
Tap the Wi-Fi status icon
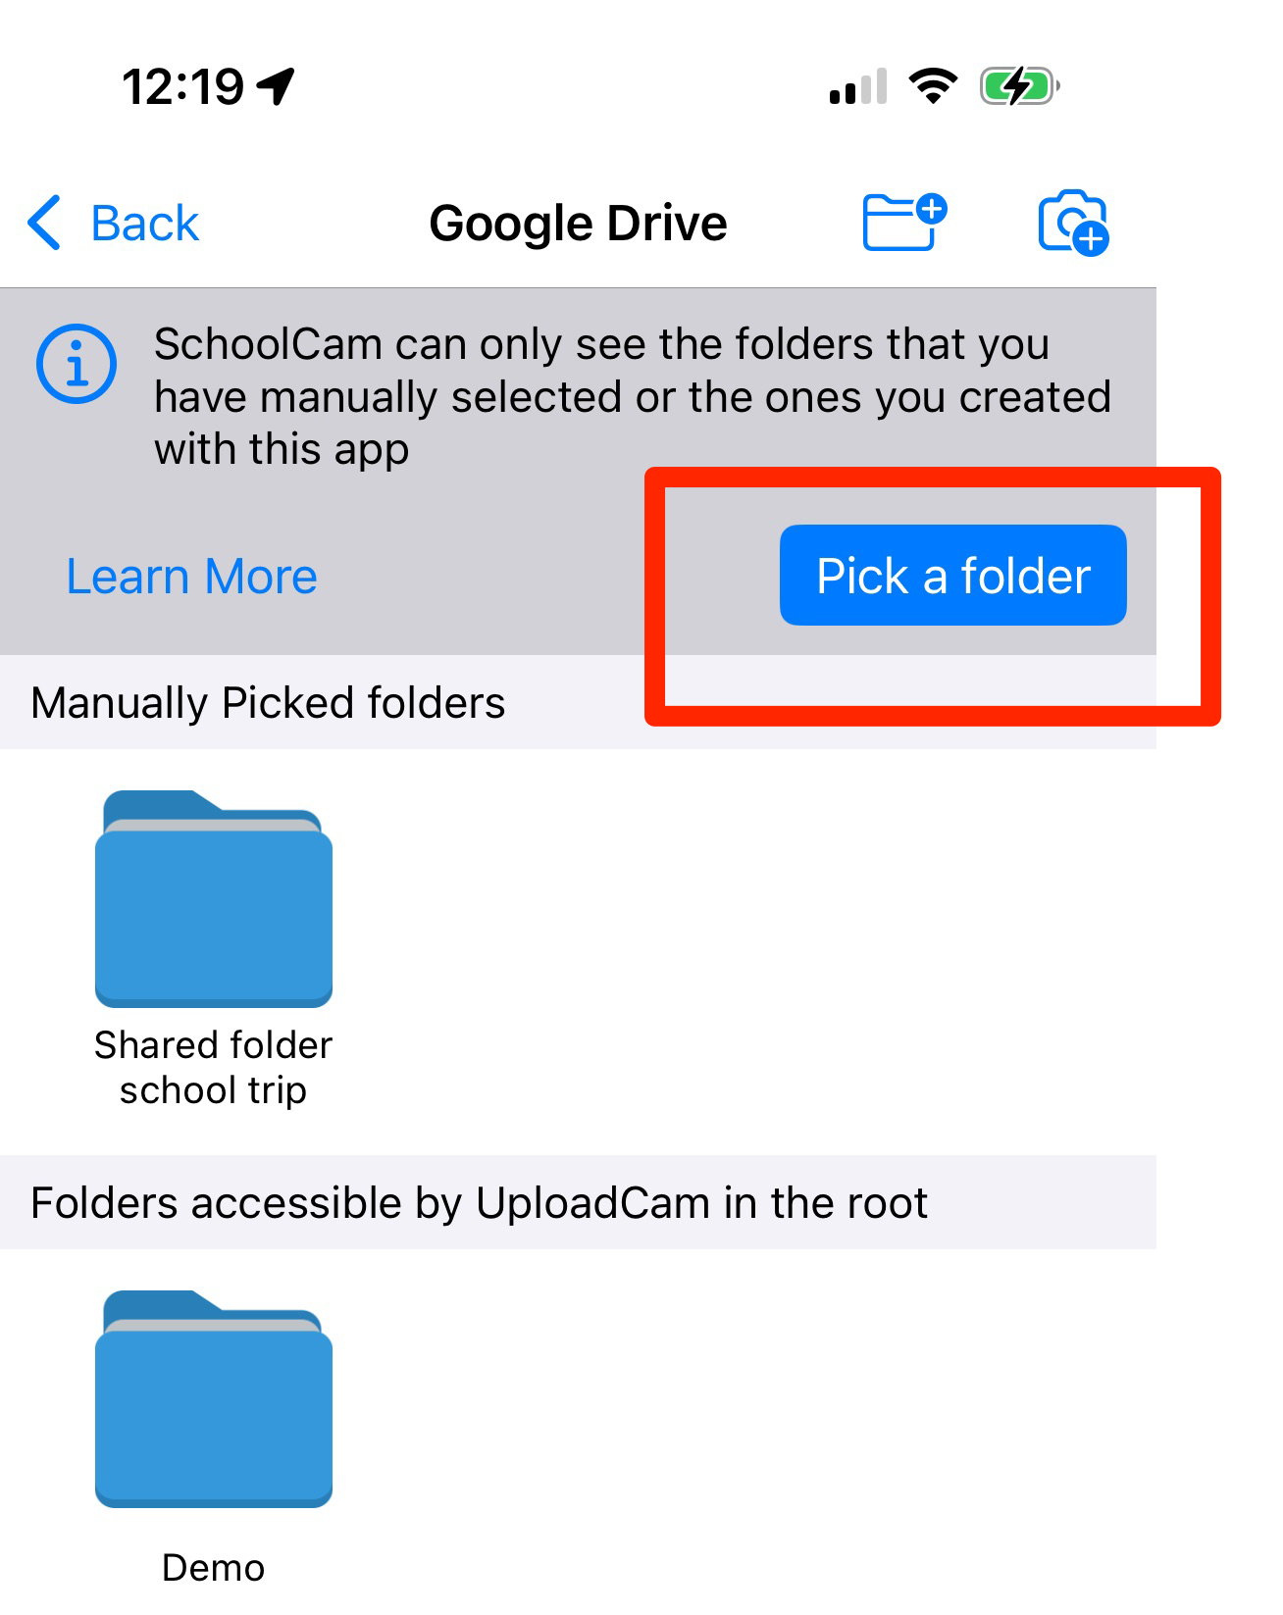point(933,86)
